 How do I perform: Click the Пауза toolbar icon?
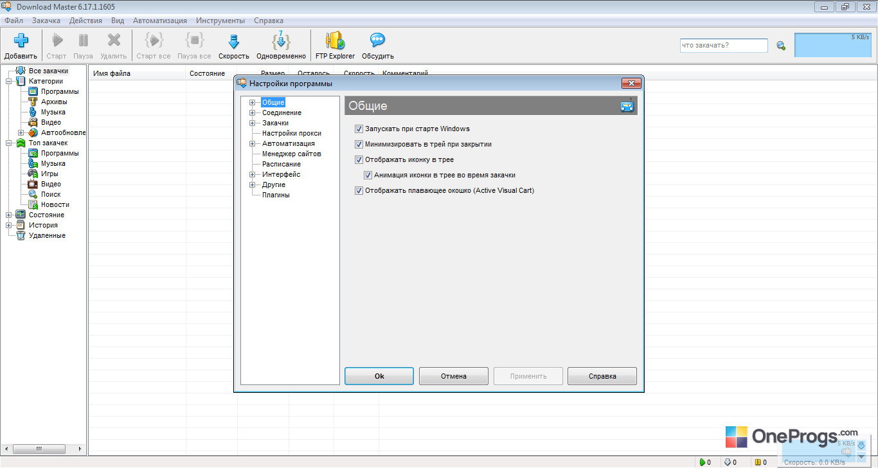tap(84, 40)
